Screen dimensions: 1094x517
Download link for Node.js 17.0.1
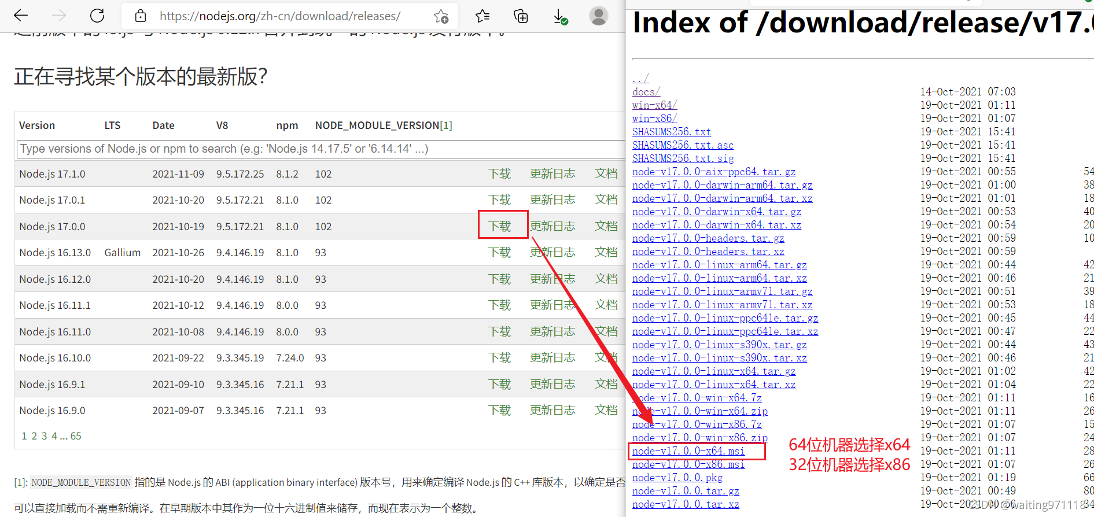point(499,200)
